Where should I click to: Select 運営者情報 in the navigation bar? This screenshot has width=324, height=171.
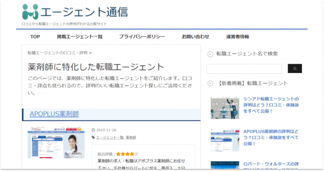[237, 37]
